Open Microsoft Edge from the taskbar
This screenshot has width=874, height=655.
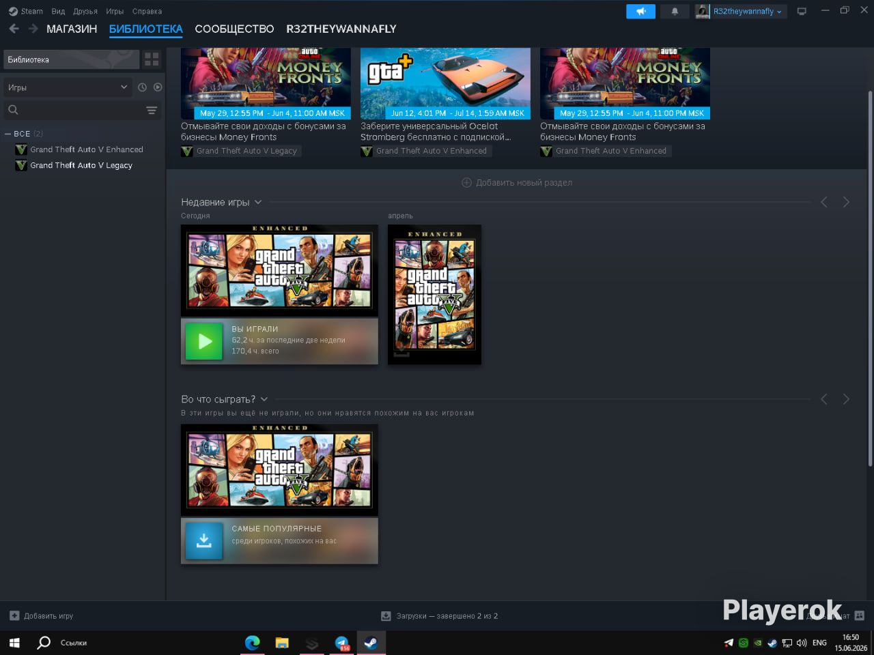[253, 643]
